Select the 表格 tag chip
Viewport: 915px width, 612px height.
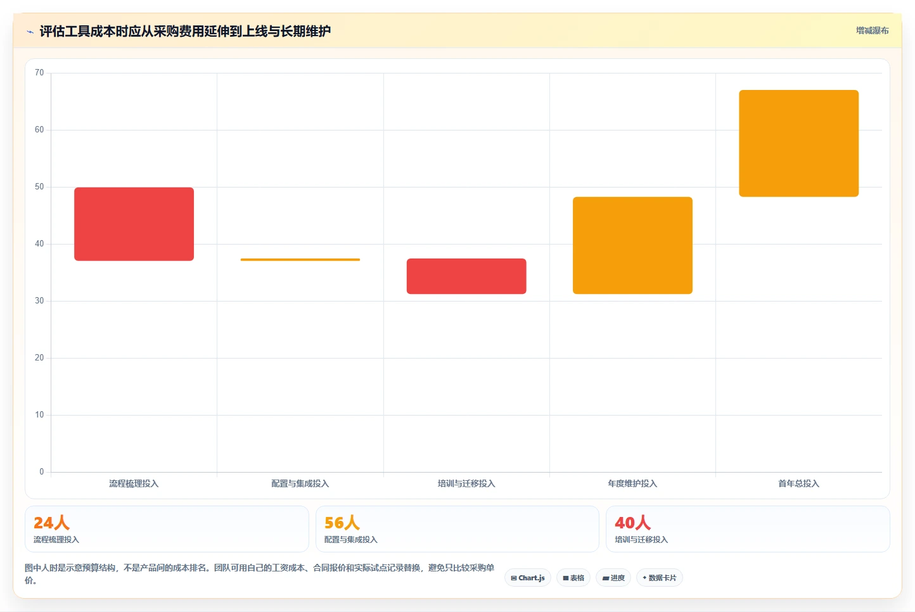(x=573, y=578)
